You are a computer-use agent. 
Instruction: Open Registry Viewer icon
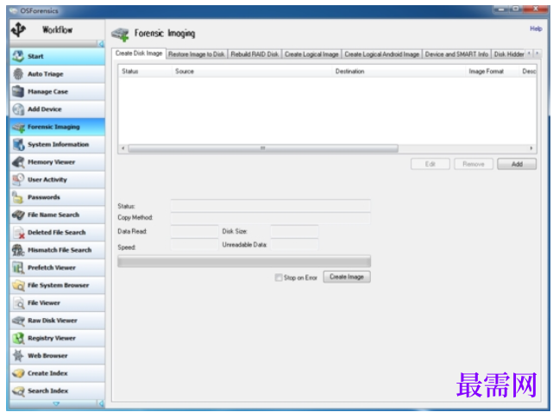pyautogui.click(x=18, y=338)
